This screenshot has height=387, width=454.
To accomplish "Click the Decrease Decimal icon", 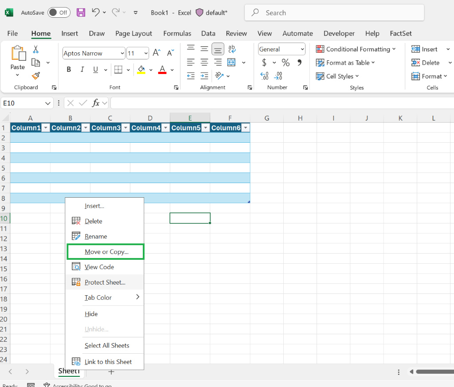I will (x=278, y=76).
